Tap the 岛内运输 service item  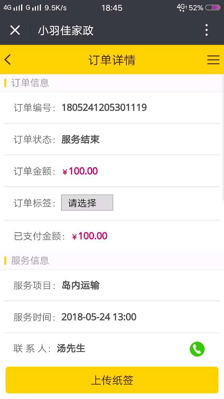[x=81, y=285]
